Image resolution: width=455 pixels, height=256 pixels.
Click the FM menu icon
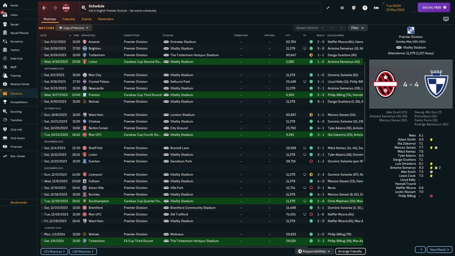[376, 8]
